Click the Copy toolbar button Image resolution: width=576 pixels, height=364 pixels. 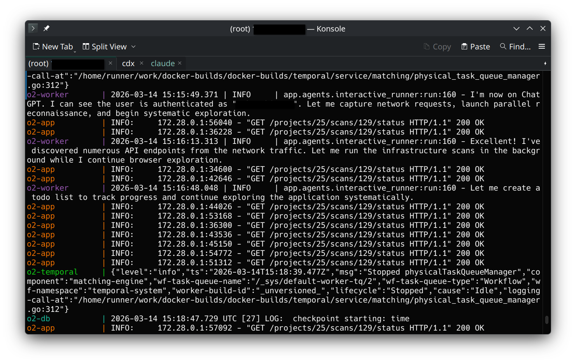tap(437, 47)
